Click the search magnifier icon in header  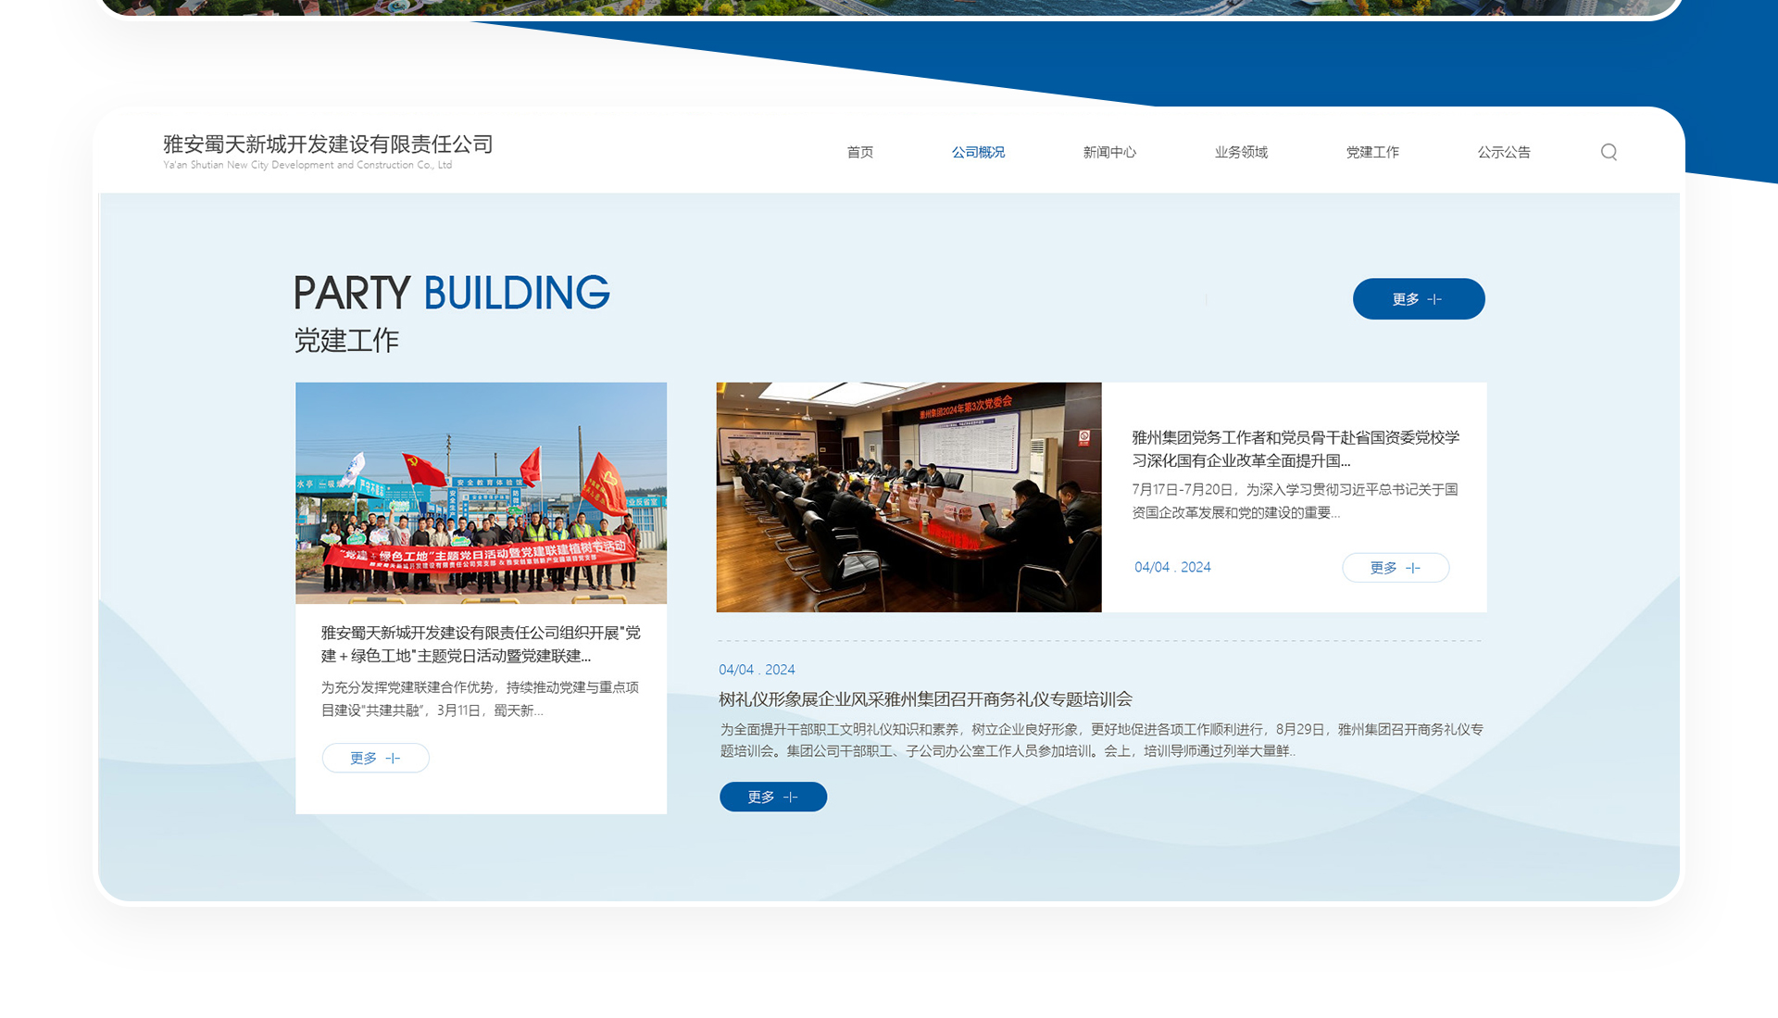[1609, 152]
